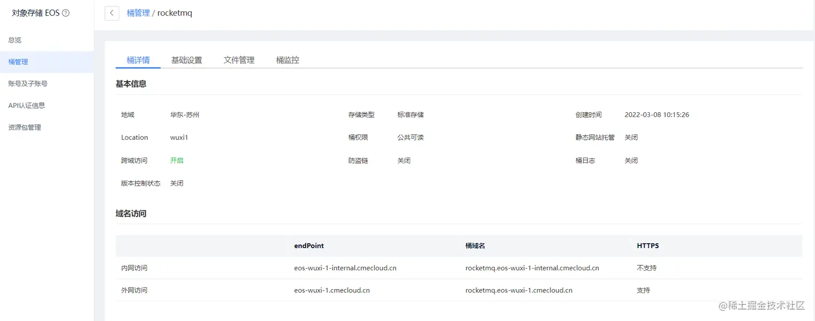Click the HTTPS column header
This screenshot has height=321, width=815.
click(648, 245)
